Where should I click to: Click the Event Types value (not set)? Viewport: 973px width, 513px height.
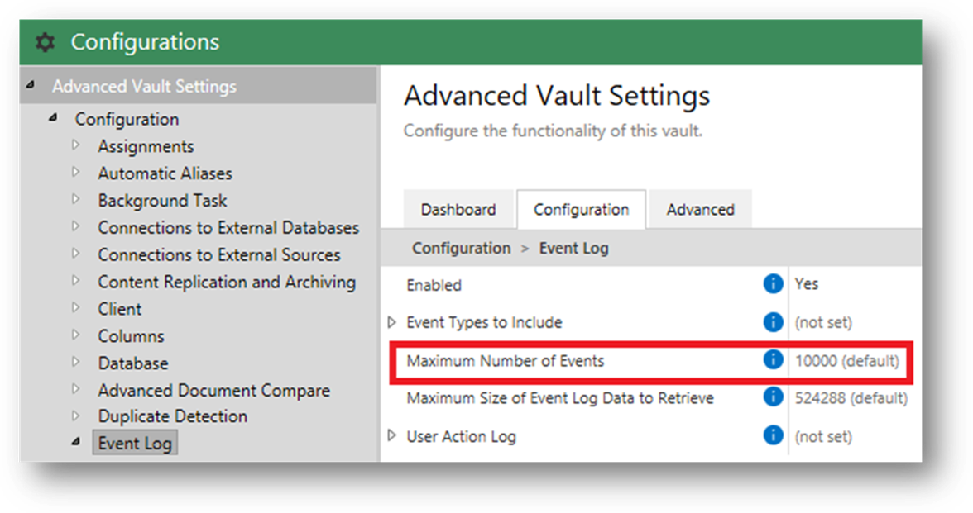pos(823,322)
